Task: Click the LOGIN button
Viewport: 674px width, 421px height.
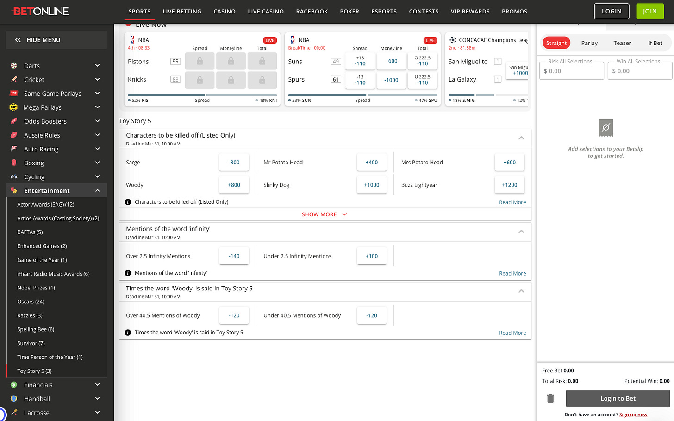Action: pyautogui.click(x=612, y=11)
